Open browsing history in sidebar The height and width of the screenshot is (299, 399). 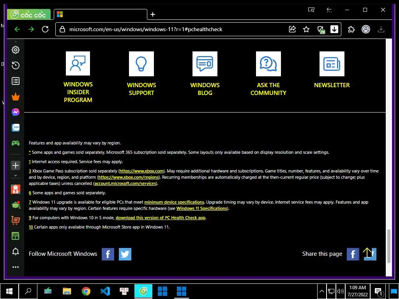[16, 65]
